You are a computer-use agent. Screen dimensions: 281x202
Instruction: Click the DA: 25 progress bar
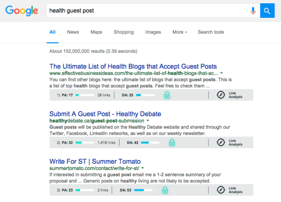click(x=145, y=95)
